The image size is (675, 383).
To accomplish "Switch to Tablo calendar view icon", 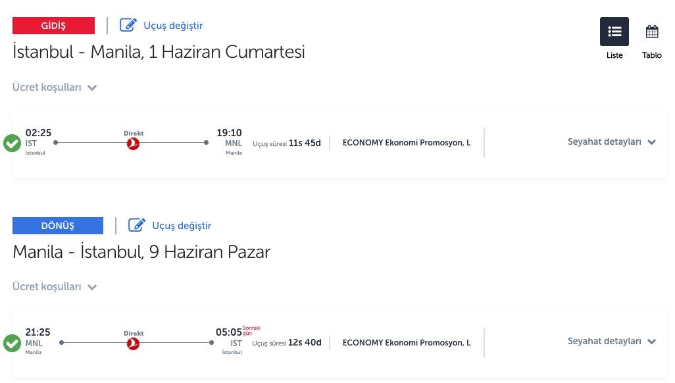I will 652,32.
